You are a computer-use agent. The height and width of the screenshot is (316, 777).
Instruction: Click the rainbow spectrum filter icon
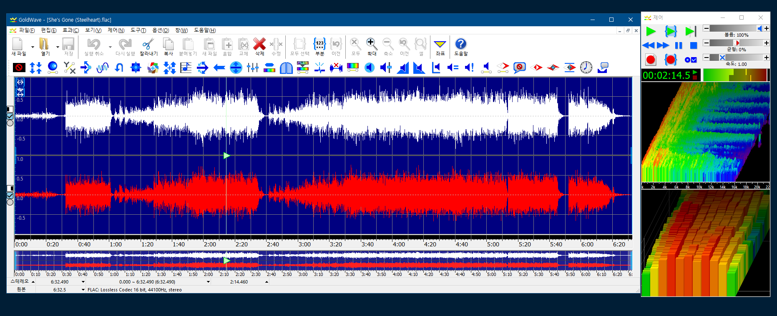[x=353, y=68]
